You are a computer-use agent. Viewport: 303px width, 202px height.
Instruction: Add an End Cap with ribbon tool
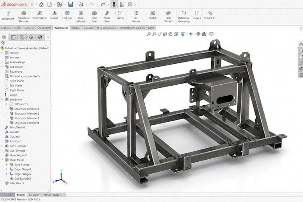coord(67,15)
